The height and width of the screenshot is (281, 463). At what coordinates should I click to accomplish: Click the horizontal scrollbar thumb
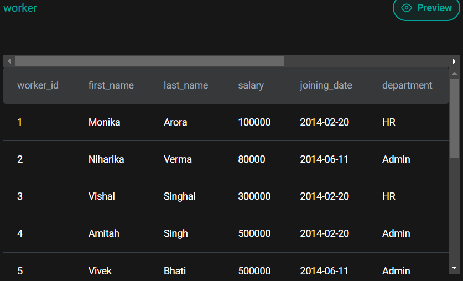149,61
